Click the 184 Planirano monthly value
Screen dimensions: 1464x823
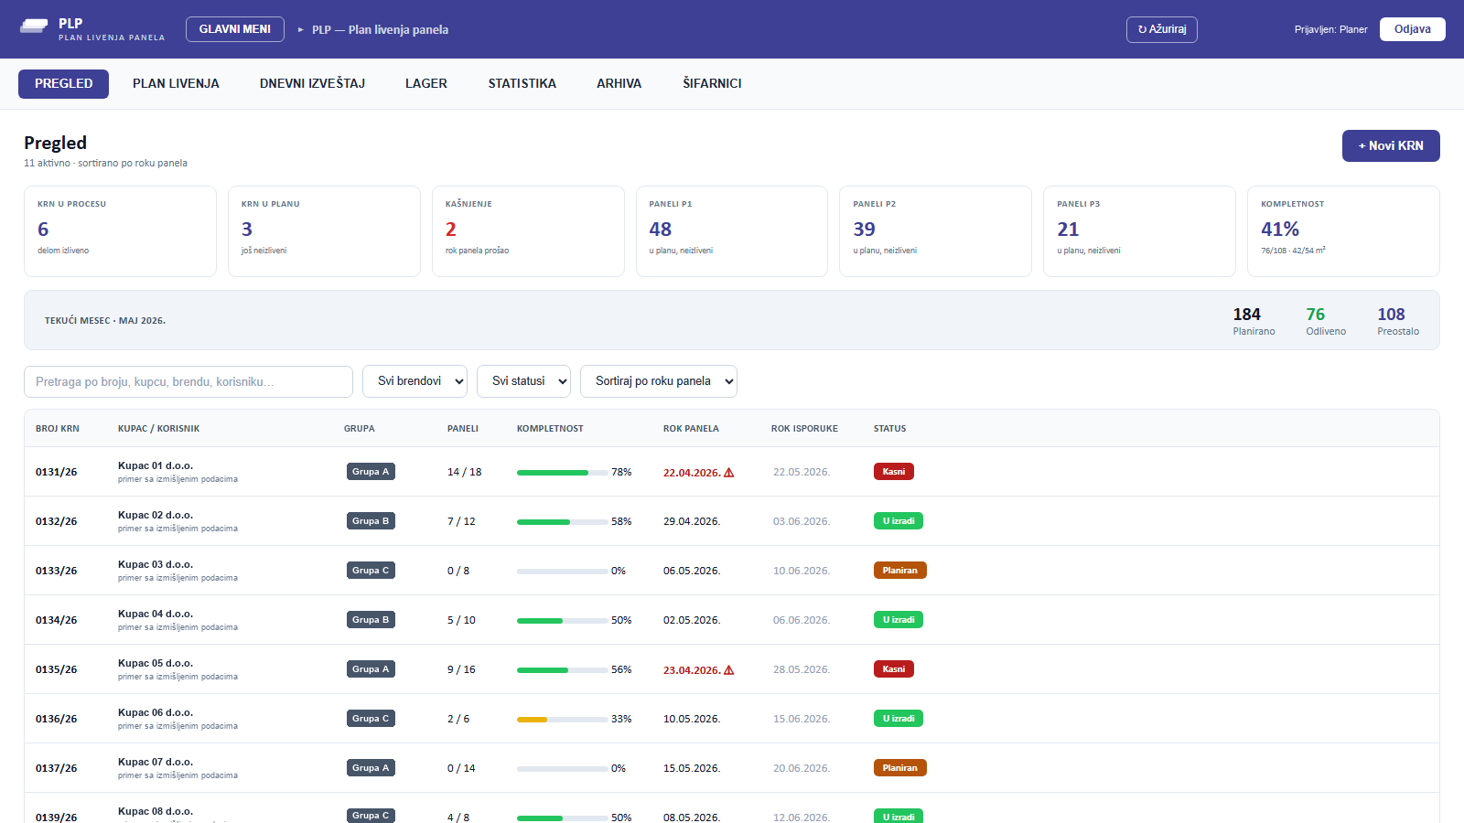pos(1247,315)
